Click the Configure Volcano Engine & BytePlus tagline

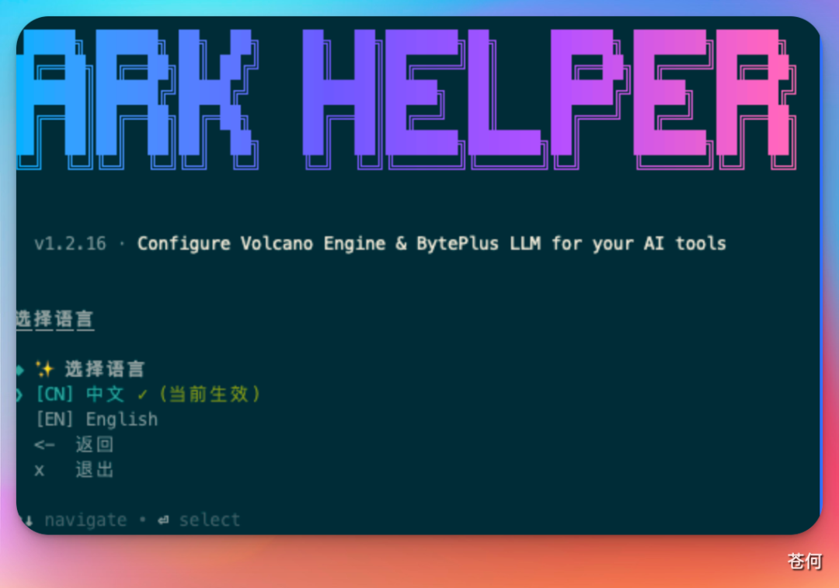coord(431,244)
